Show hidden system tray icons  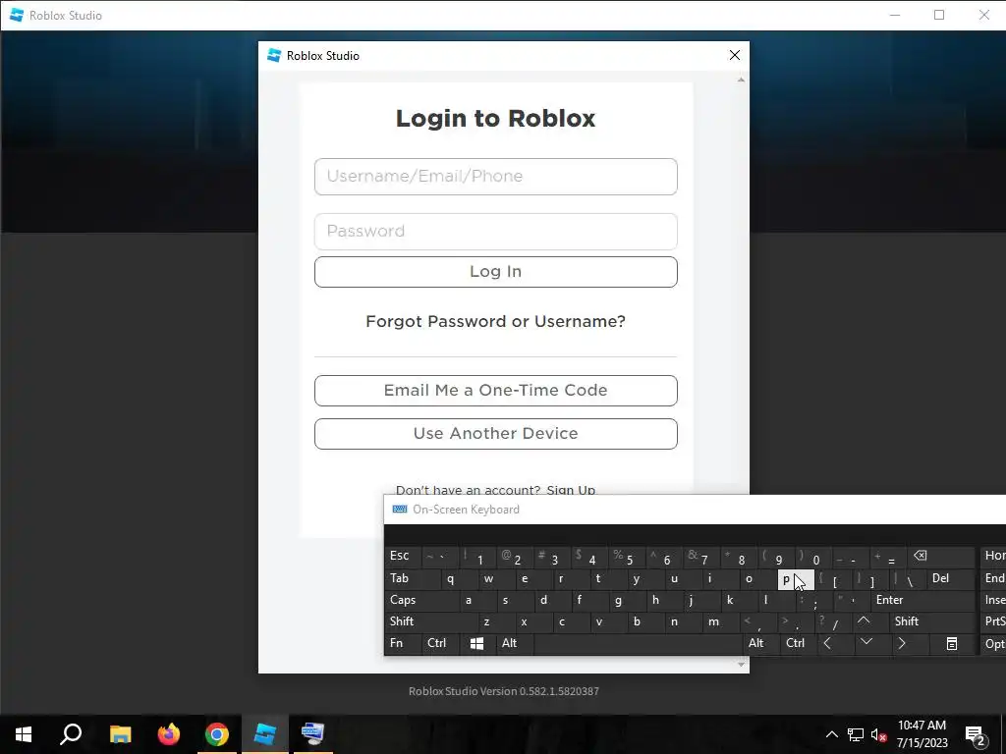click(x=831, y=734)
